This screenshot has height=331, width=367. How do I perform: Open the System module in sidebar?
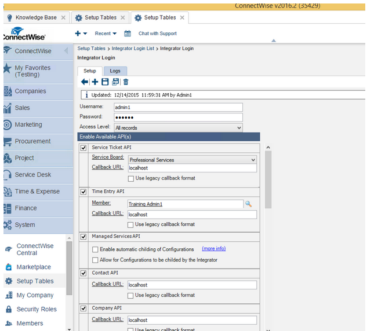point(38,225)
